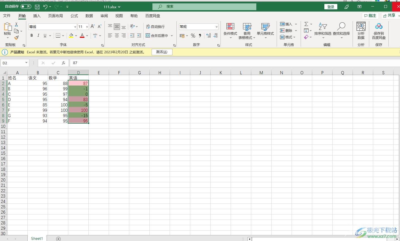Switch to the 公式 (Formulas) tab
This screenshot has height=241, width=400.
pyautogui.click(x=74, y=16)
